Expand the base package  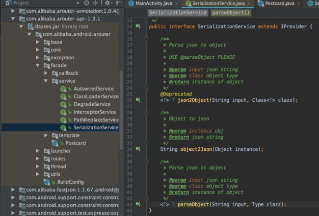[37, 42]
